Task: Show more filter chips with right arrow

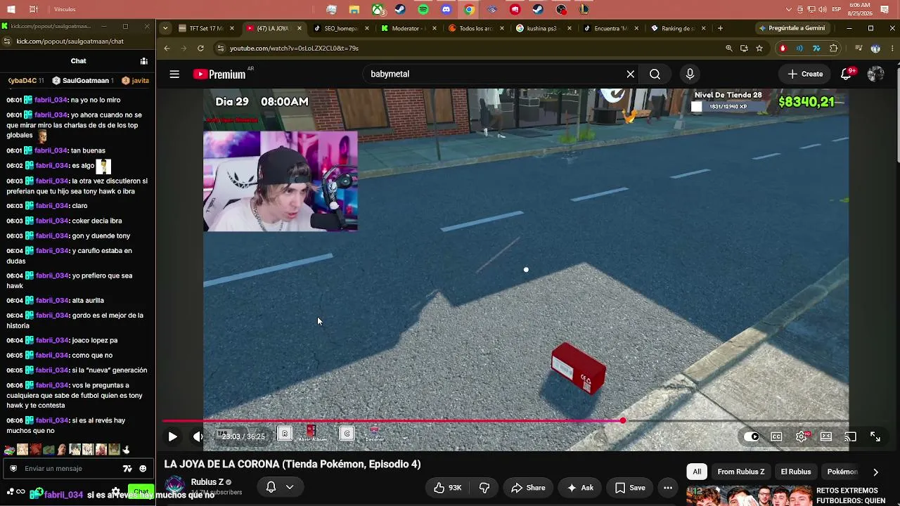Action: pos(875,472)
